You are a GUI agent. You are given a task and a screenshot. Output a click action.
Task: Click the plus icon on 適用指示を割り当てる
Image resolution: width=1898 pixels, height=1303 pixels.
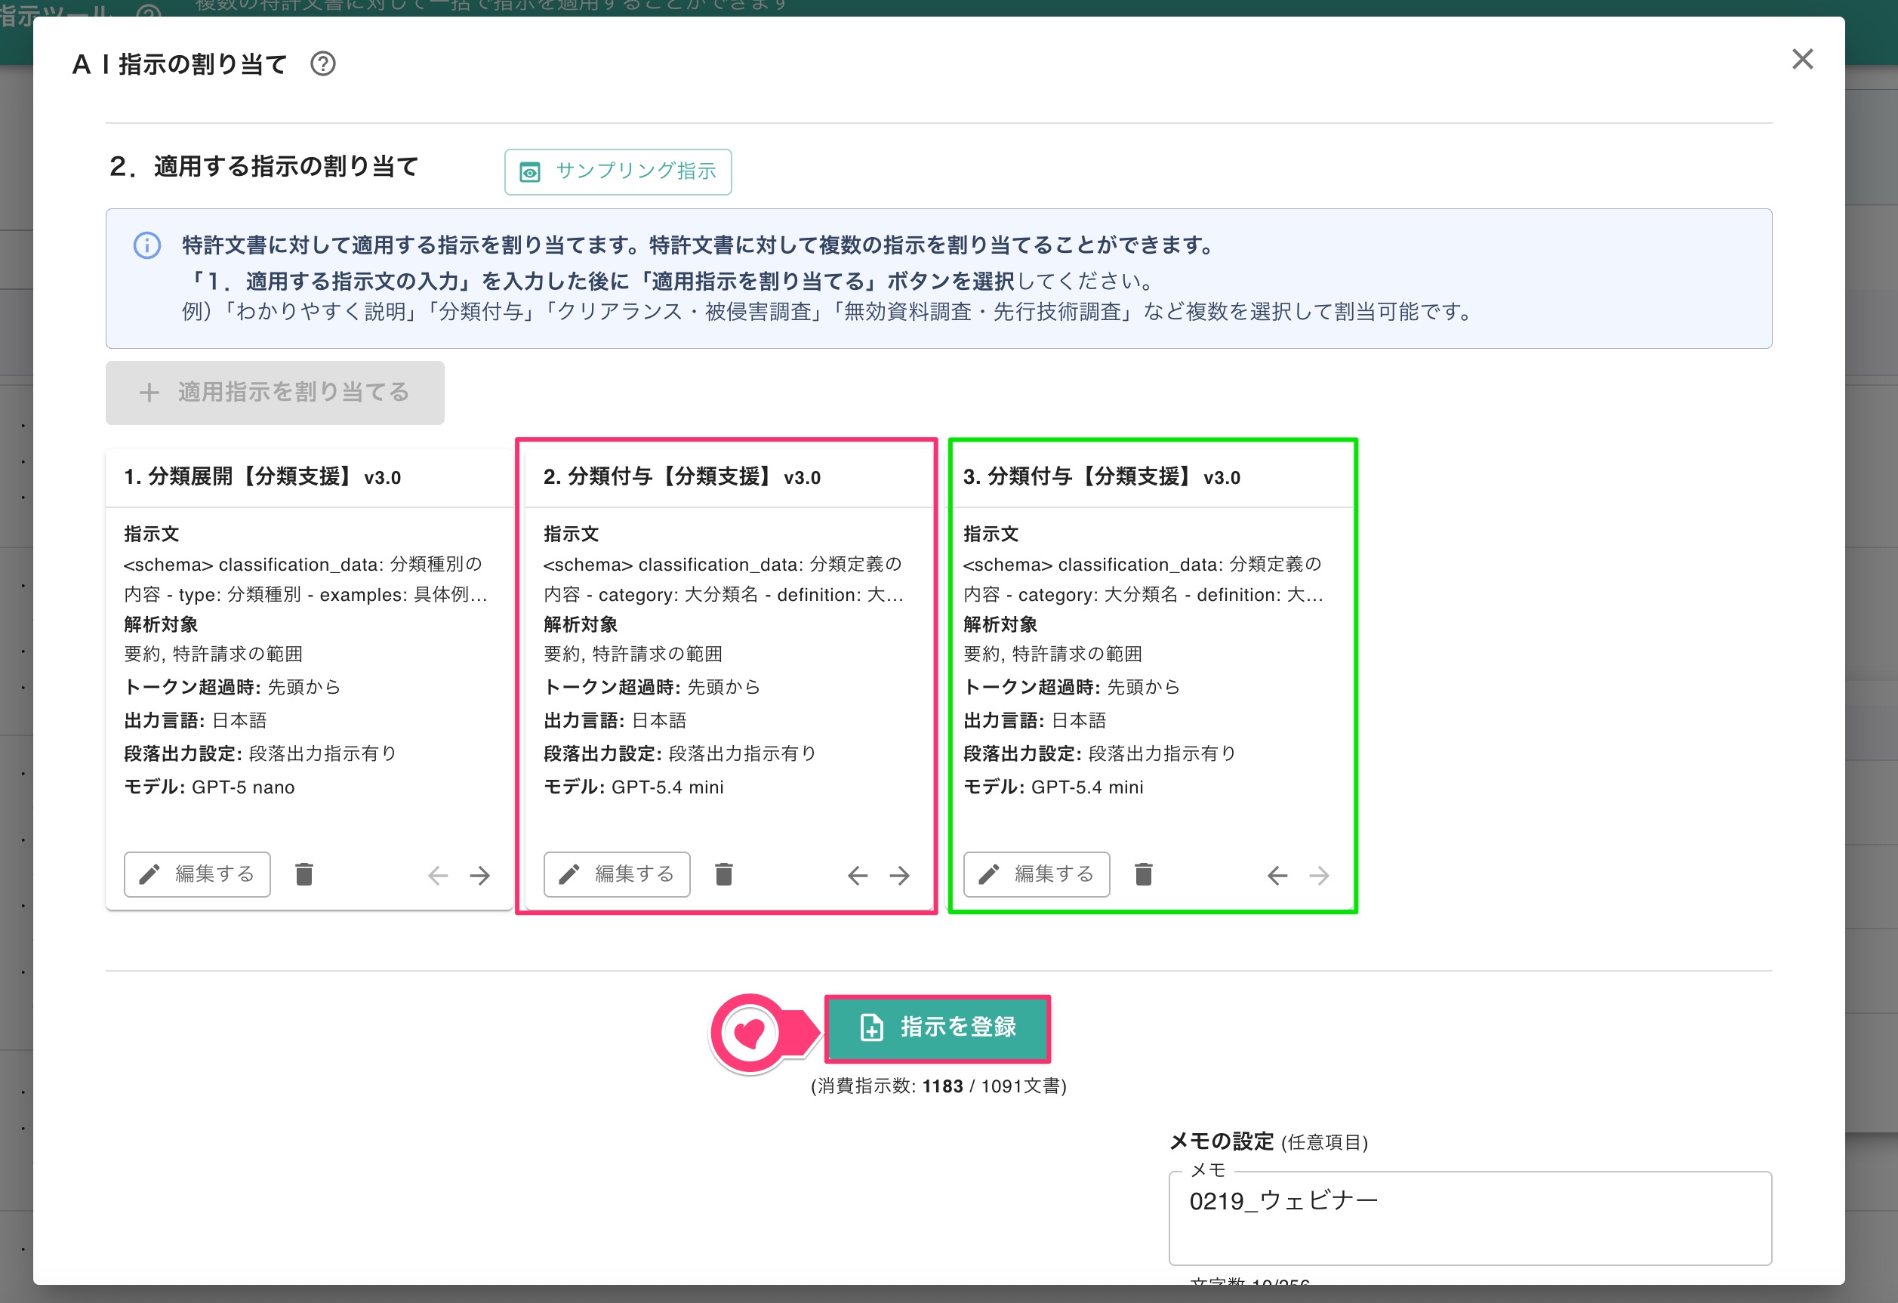149,393
